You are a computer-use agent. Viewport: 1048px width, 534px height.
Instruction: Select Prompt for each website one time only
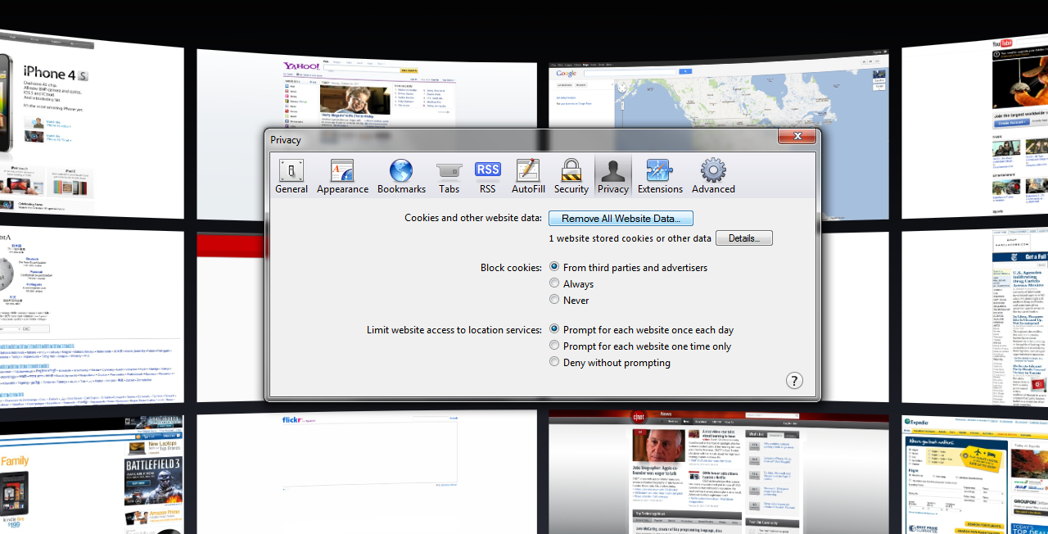pyautogui.click(x=554, y=346)
